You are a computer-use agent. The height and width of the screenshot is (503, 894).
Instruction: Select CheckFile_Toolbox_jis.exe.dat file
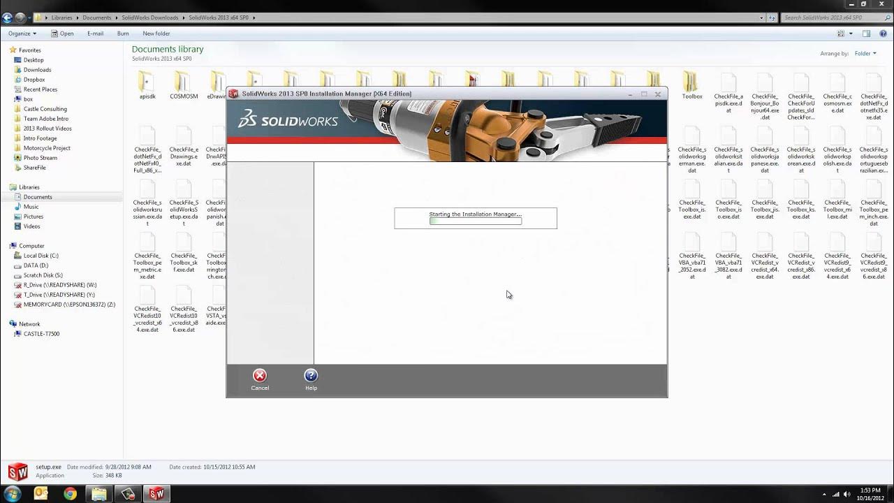coord(765,199)
